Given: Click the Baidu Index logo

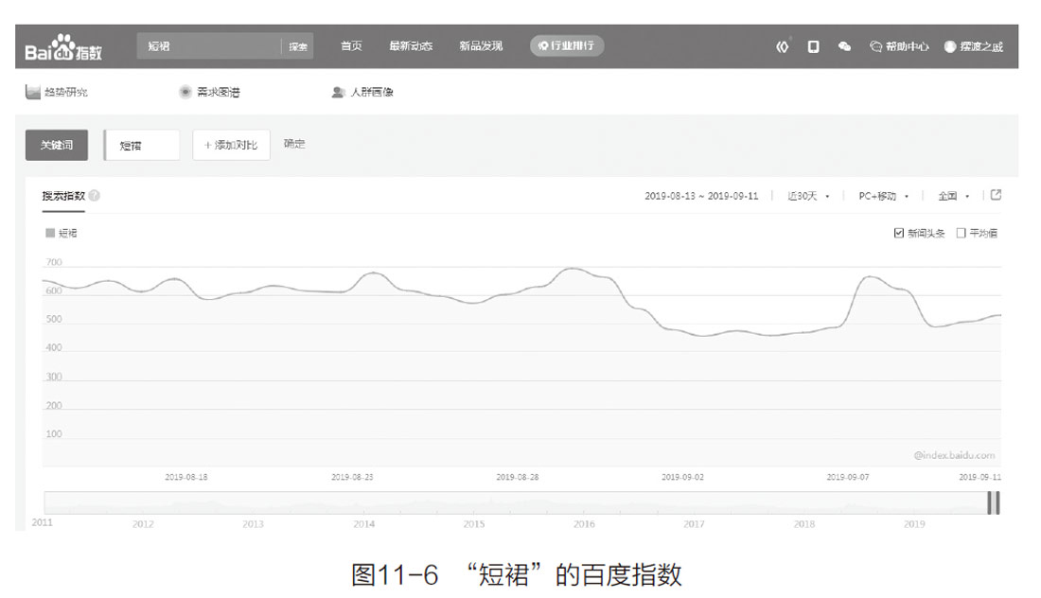Looking at the screenshot, I should pos(64,47).
